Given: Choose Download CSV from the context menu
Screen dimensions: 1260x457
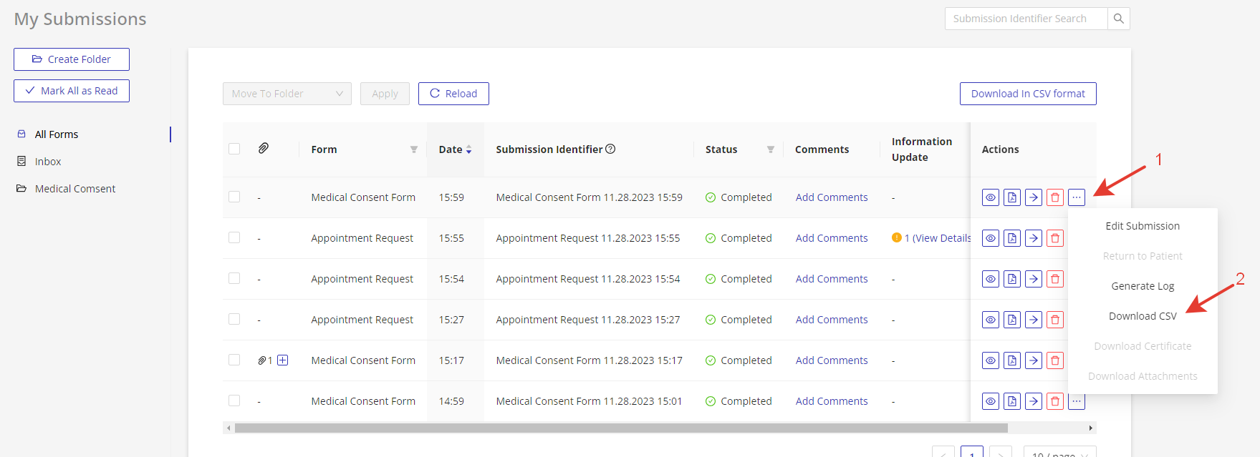Looking at the screenshot, I should tap(1142, 316).
